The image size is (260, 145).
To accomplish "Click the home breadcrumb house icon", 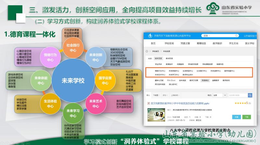I will tap(148, 51).
